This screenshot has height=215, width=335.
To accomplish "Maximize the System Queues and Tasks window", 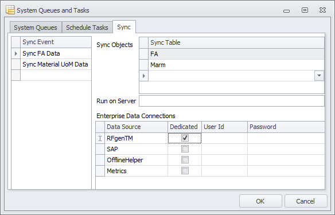I will pos(305,10).
